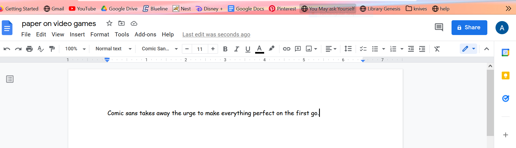The image size is (516, 148).
Task: Show the document outline icon
Action: click(10, 79)
